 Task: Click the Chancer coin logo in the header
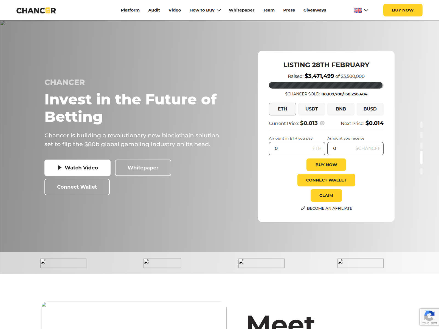(48, 10)
